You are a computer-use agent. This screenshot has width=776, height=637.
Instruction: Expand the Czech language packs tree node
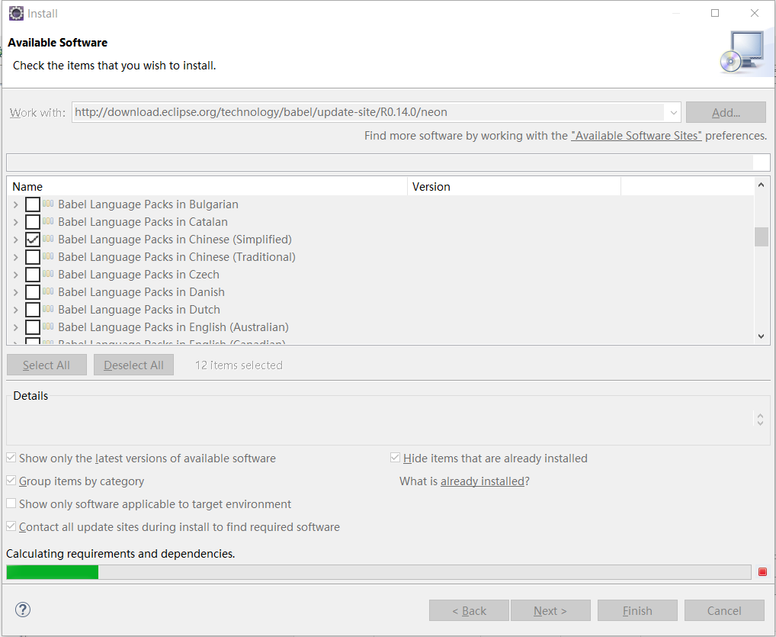coord(16,275)
